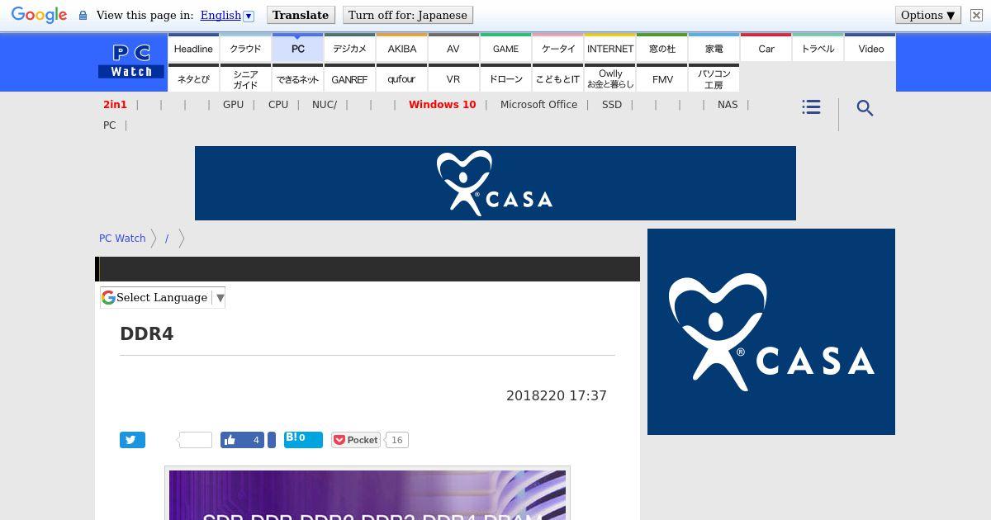Open the シニアガイド tab
991x520 pixels.
pos(245,79)
